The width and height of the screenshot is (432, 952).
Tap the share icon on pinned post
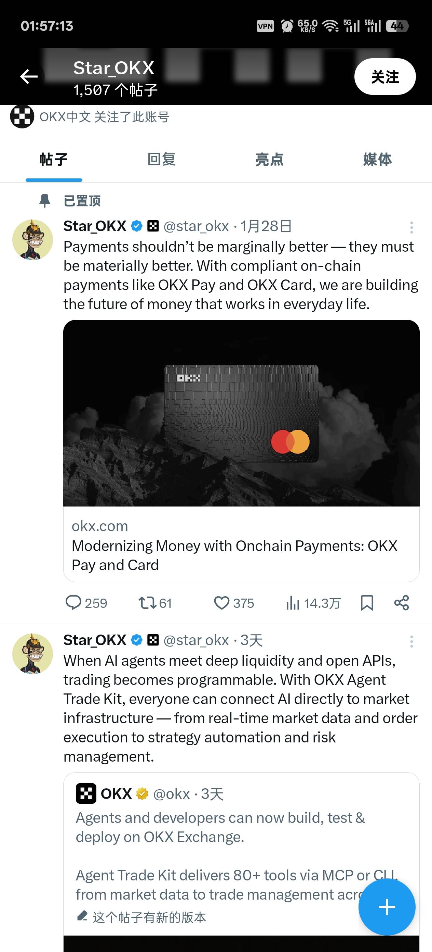[401, 603]
